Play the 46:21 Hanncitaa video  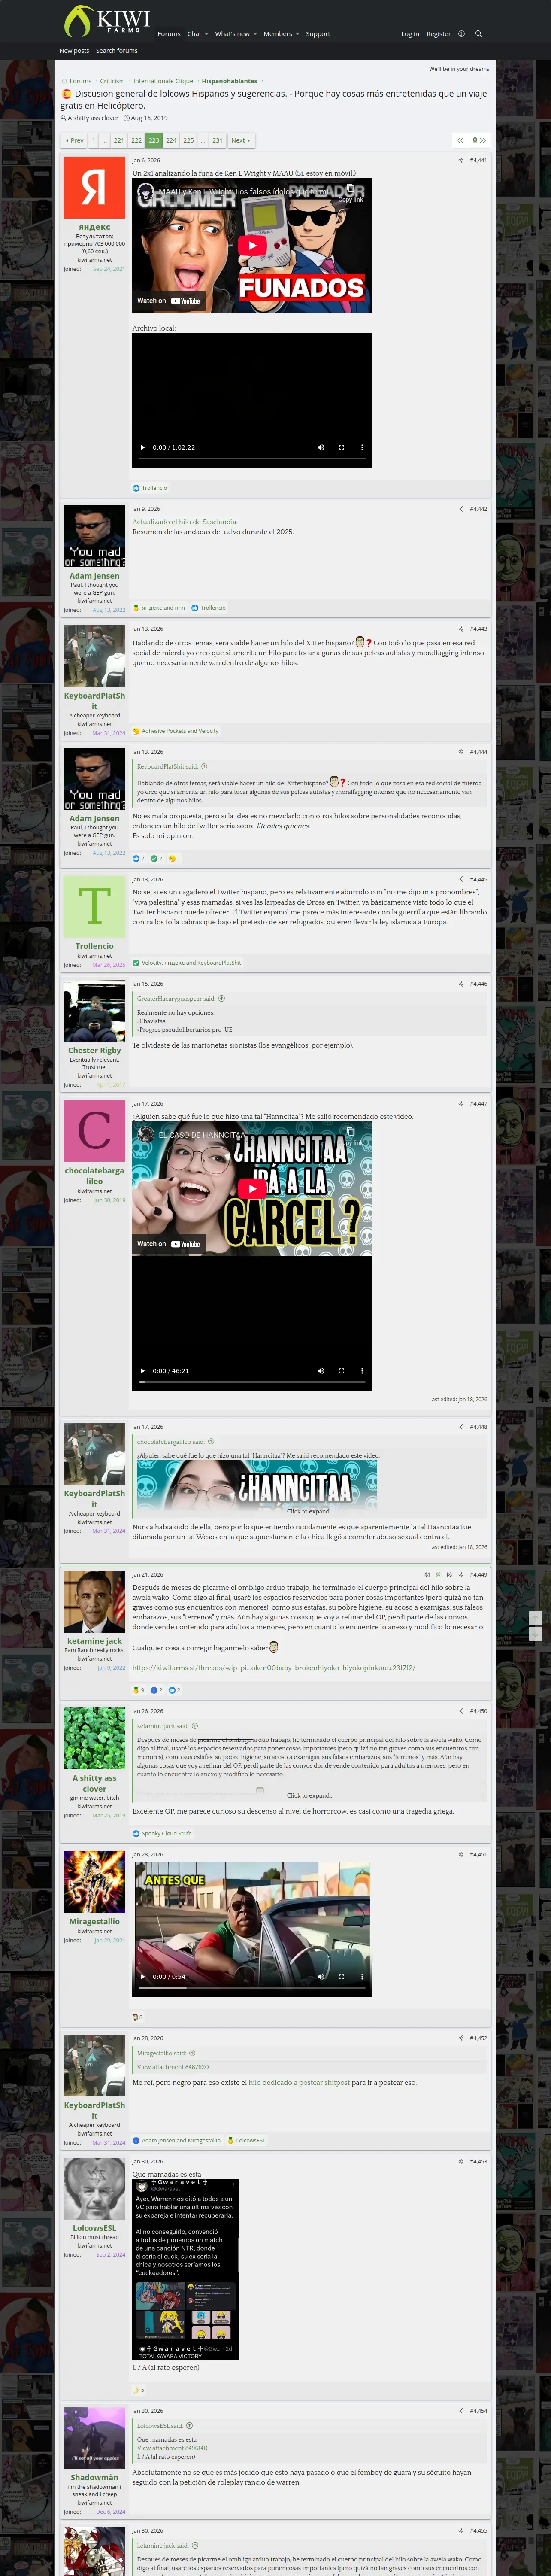143,1371
